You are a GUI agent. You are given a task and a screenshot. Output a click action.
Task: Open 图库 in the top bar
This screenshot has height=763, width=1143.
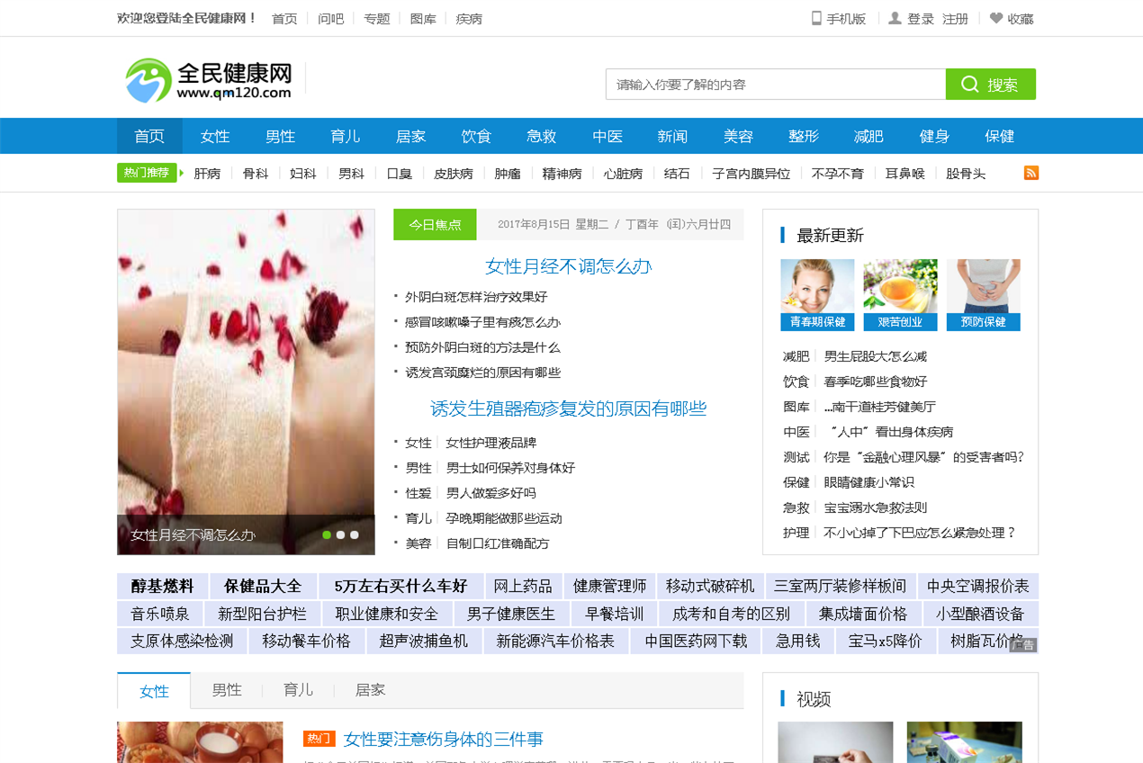(x=423, y=19)
